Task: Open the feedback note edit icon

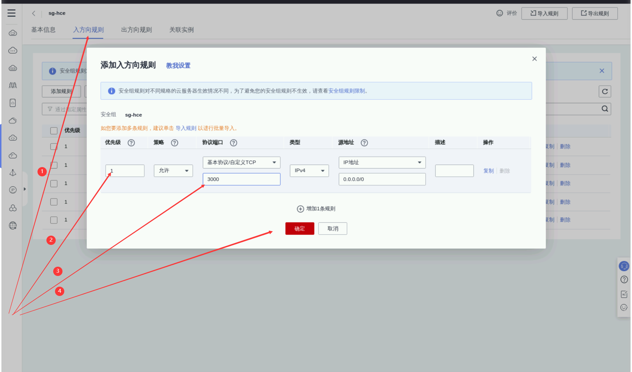Action: tap(624, 294)
